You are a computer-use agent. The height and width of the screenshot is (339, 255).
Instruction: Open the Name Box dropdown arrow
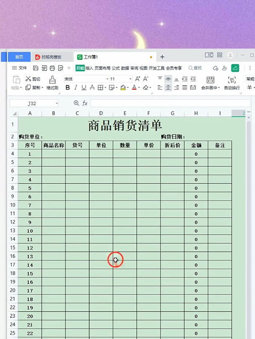pos(57,103)
